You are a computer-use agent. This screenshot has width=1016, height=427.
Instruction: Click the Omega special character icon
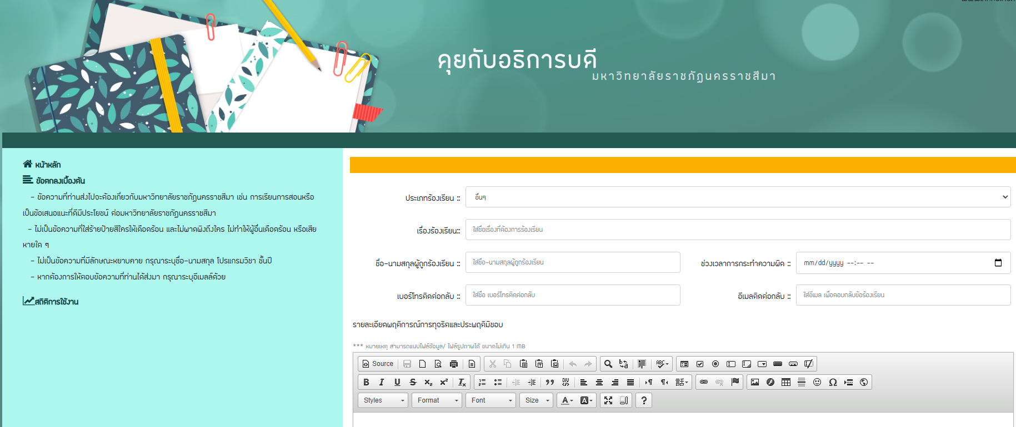pos(833,382)
